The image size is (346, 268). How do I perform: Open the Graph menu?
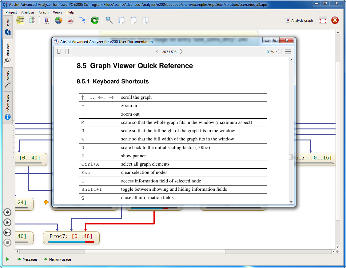click(43, 12)
